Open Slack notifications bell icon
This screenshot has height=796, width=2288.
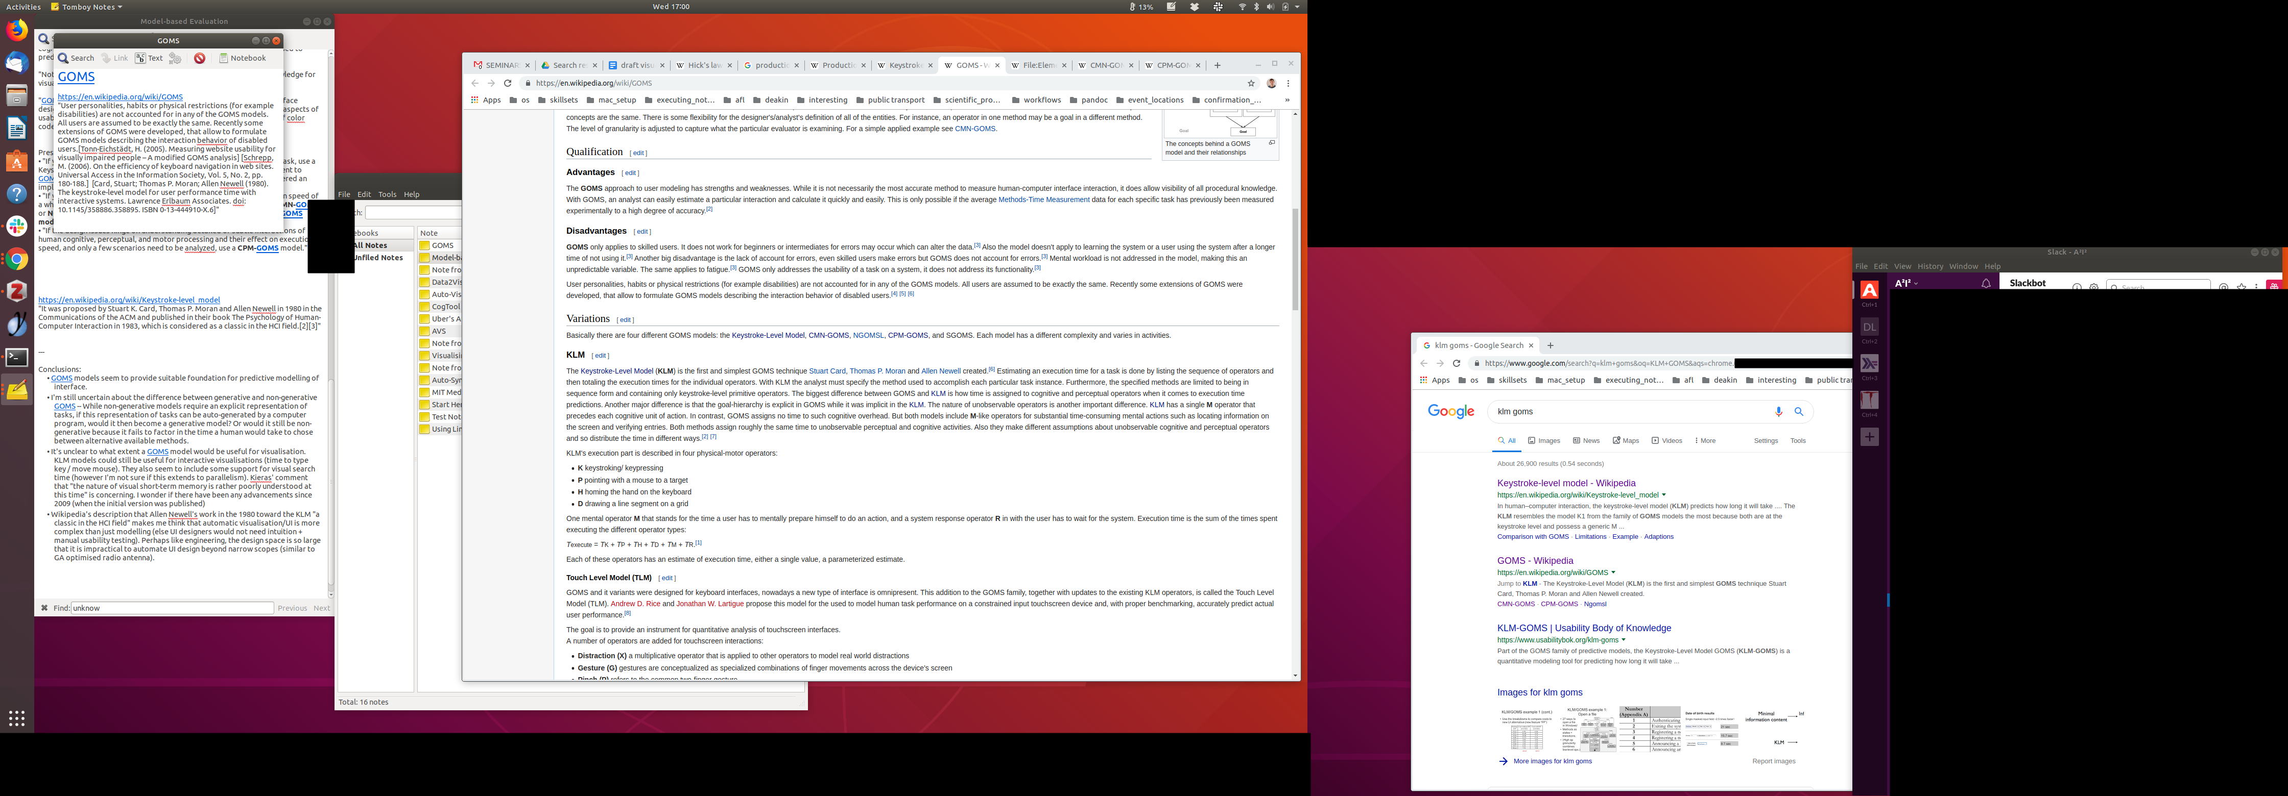point(1985,283)
